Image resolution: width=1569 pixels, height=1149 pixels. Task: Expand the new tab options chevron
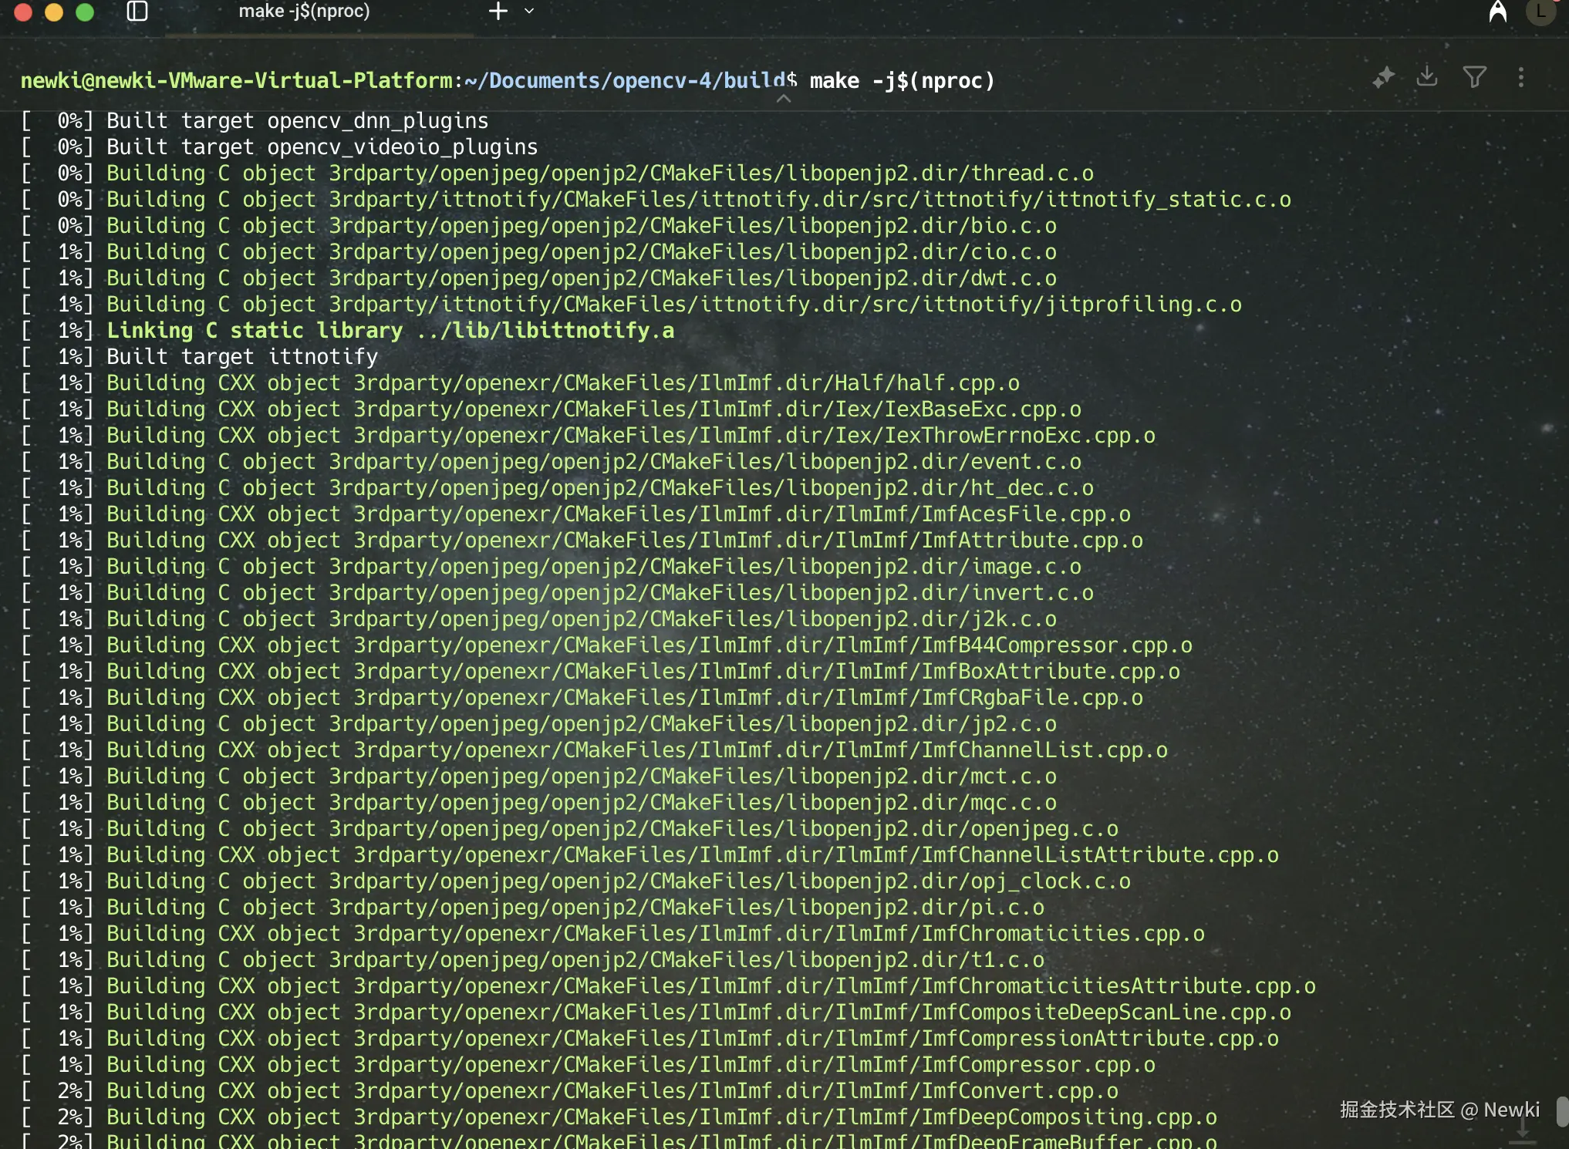point(529,11)
